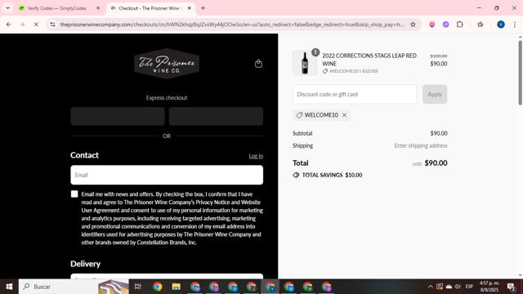Select the Checkout - The Prisoner Wine tab
The height and width of the screenshot is (294, 523).
(x=150, y=8)
